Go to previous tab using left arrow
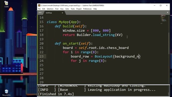Image resolution: width=172 pixels, height=97 pixels. click(39, 13)
